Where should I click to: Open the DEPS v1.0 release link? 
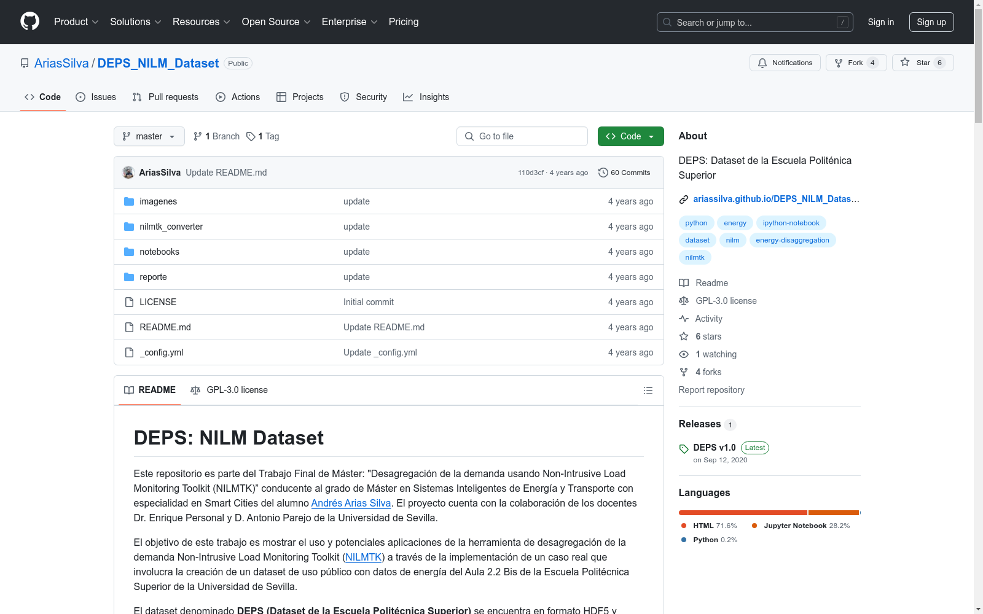click(715, 448)
